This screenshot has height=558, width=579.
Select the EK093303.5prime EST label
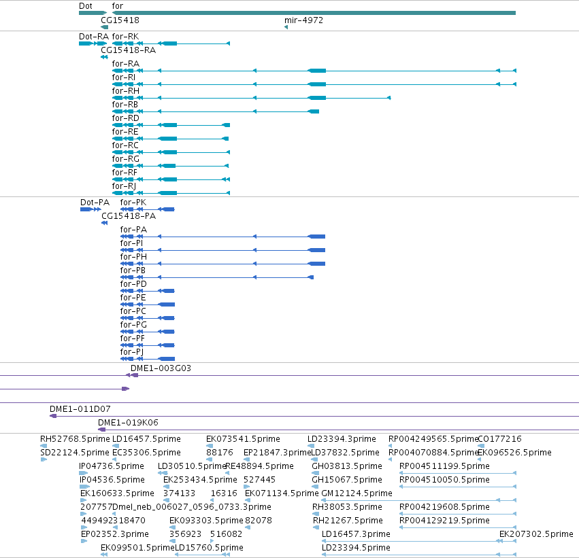pos(206,521)
